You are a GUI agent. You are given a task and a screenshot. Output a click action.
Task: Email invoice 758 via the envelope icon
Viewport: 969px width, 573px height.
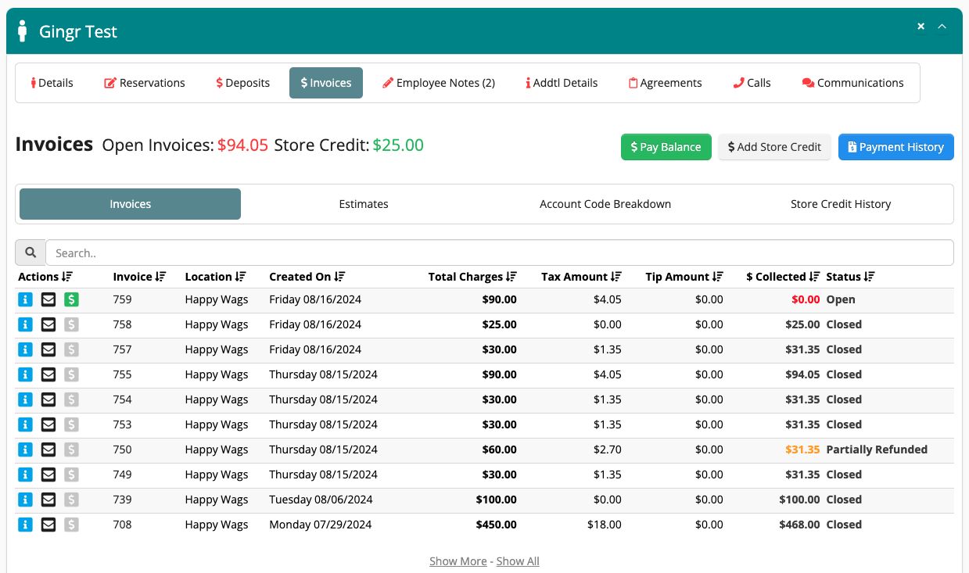pos(48,324)
